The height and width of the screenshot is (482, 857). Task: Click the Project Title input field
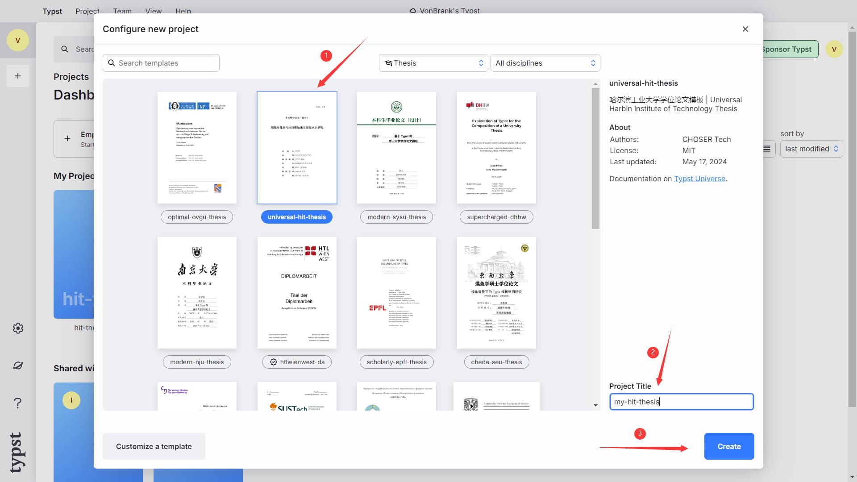pos(681,402)
